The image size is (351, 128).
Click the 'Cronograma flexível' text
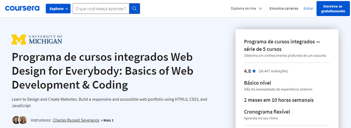coord(267,112)
